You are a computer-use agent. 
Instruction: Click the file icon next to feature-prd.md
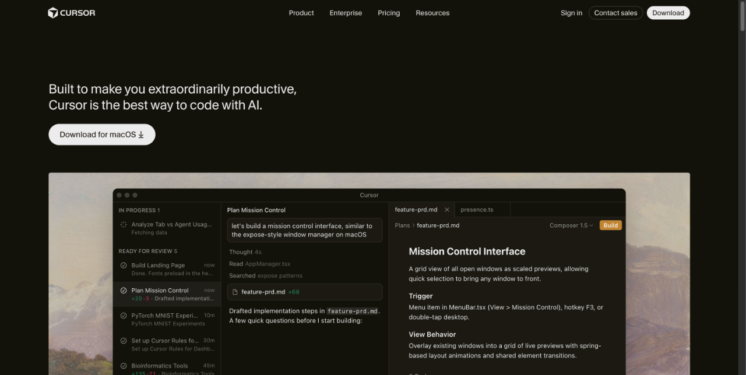click(x=234, y=292)
